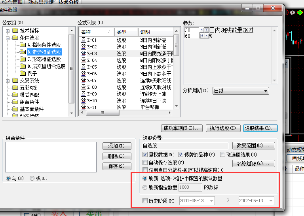Click the formula group tree down arrow
This screenshot has width=304, height=216.
tap(72, 113)
